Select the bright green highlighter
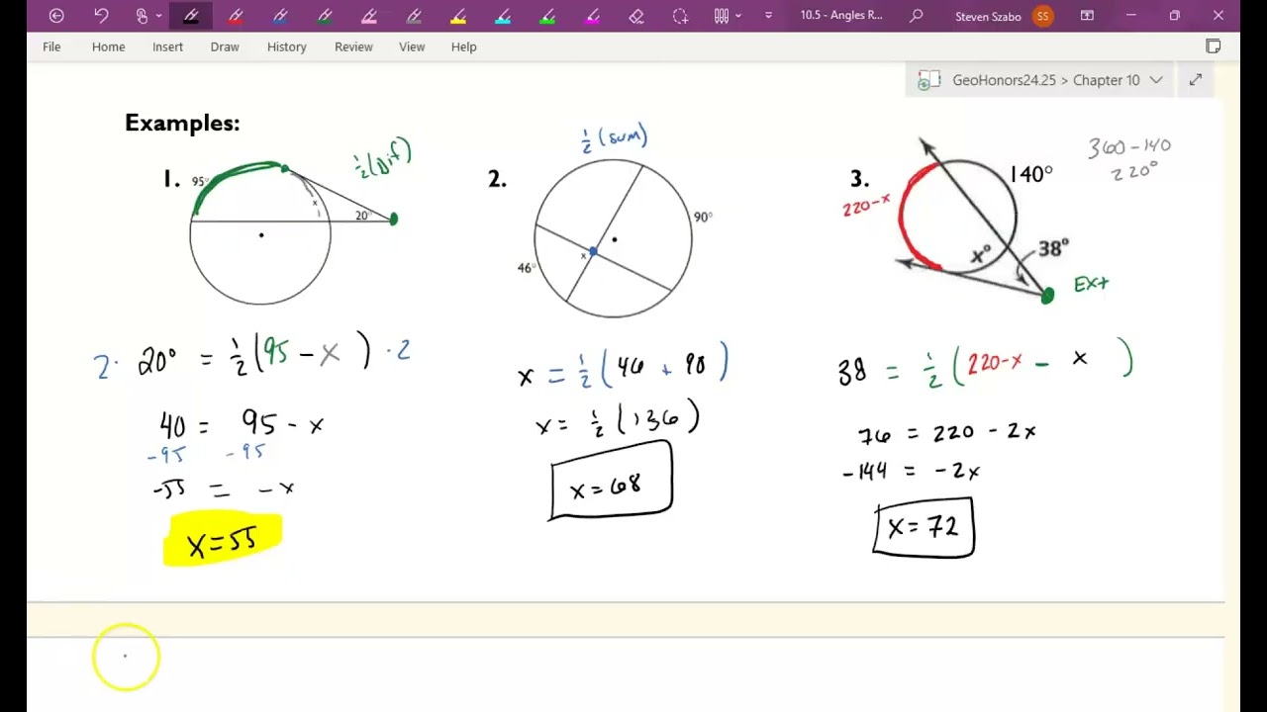1267x712 pixels. coord(547,16)
